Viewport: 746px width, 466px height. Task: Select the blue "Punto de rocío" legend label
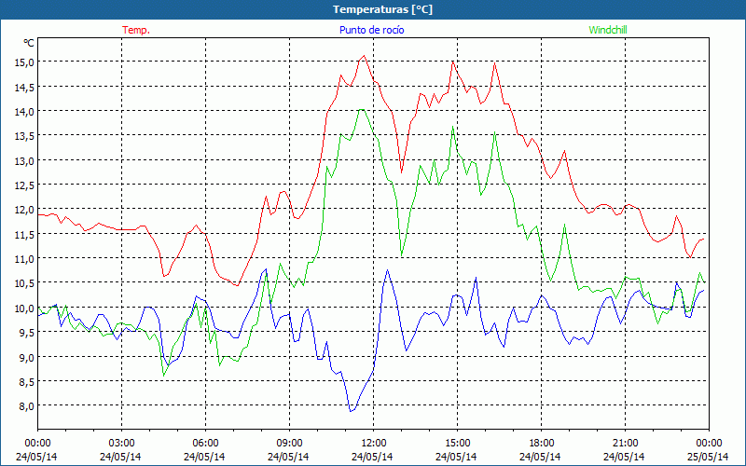click(371, 30)
